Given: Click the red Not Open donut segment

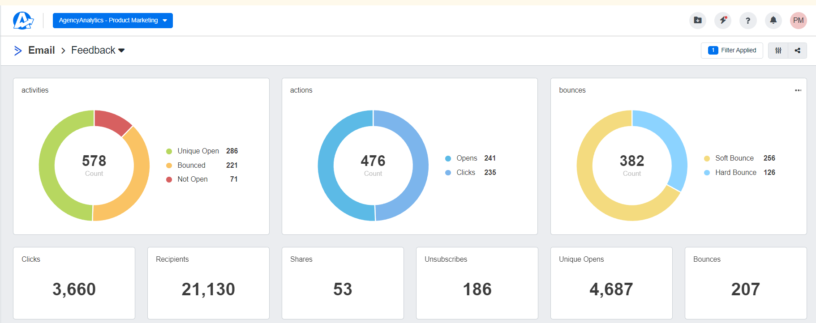Looking at the screenshot, I should pos(112,121).
